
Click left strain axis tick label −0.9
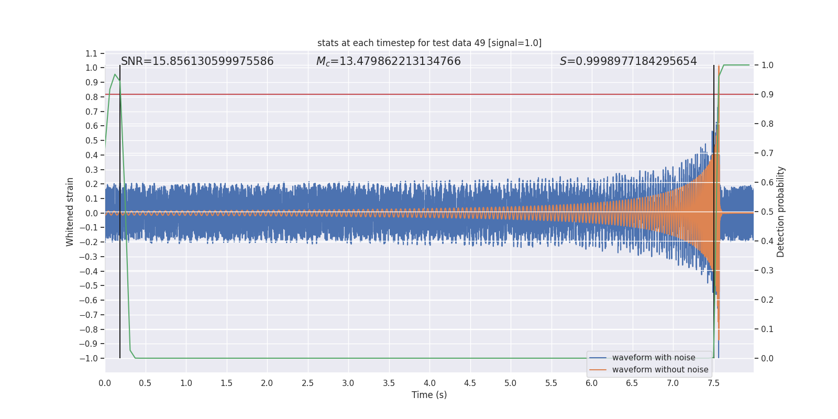[x=89, y=344]
